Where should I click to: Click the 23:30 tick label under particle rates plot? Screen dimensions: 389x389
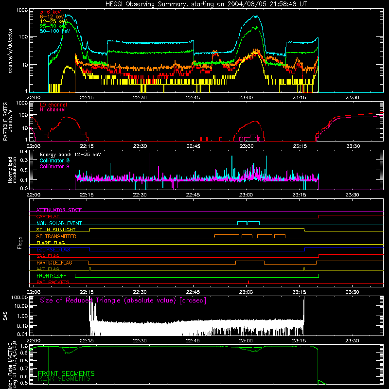coord(353,146)
